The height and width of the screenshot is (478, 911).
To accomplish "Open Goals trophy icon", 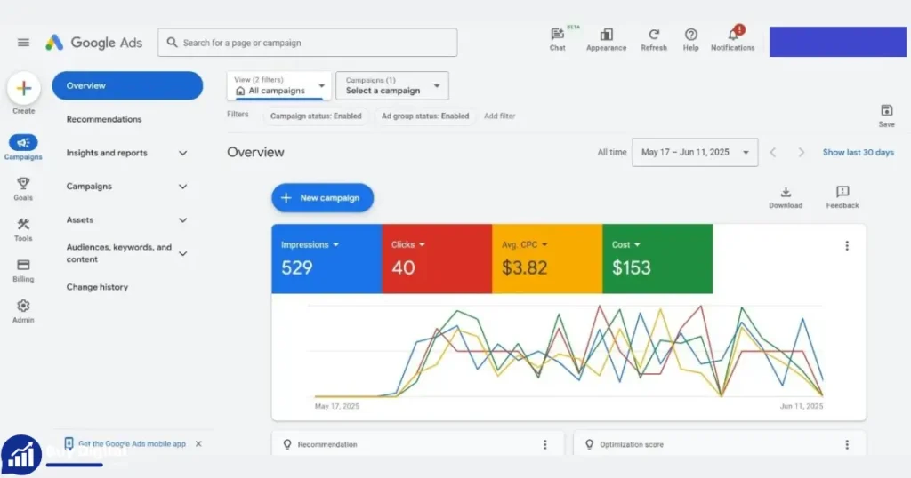I will click(x=23, y=188).
